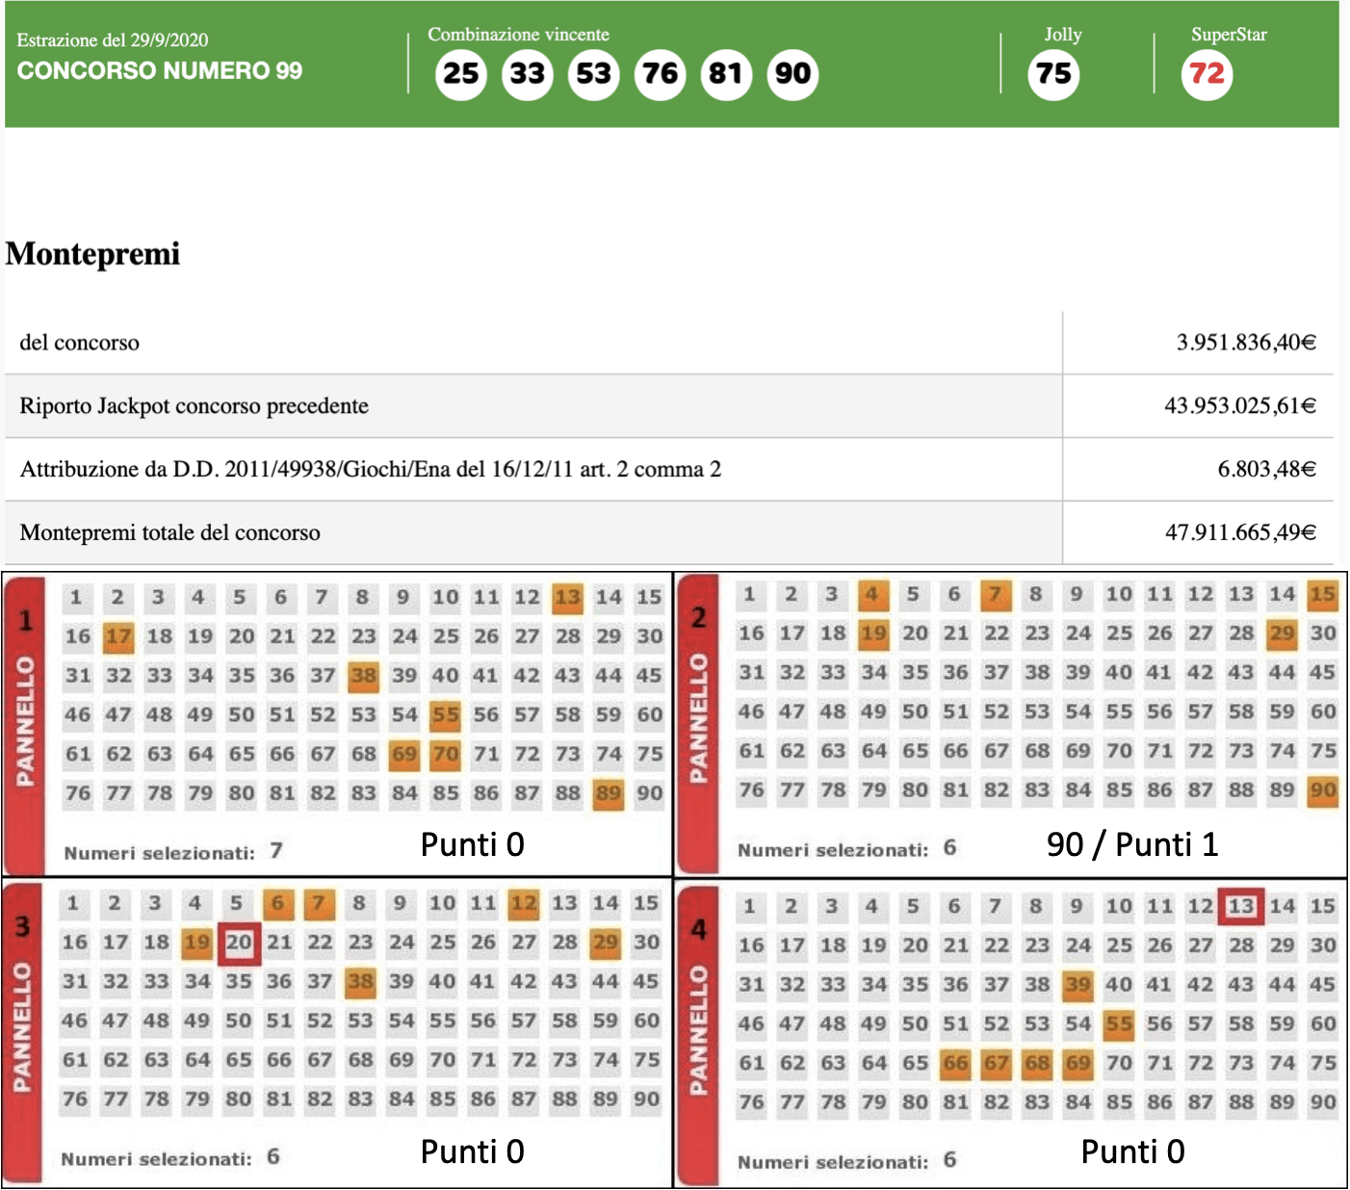Image resolution: width=1350 pixels, height=1190 pixels.
Task: Deselect highlighted number 90 in Pannello 2
Action: coord(1322,791)
